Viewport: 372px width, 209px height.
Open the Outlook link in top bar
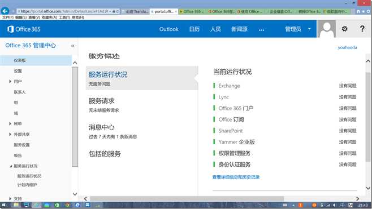coord(168,29)
